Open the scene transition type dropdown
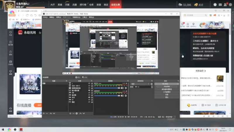The width and height of the screenshot is (234, 132). pos(140,84)
